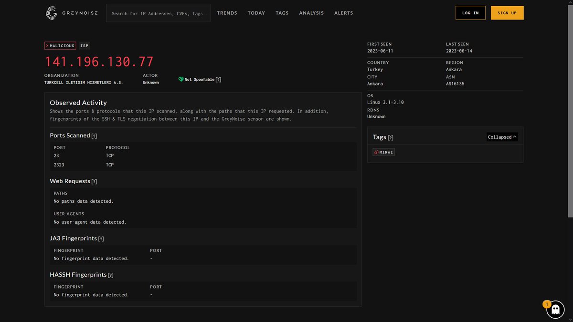The image size is (573, 322).
Task: Navigate to ANALYSIS
Action: [311, 13]
